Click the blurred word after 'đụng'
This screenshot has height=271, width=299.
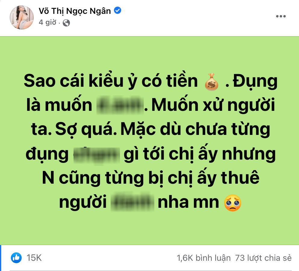97,155
